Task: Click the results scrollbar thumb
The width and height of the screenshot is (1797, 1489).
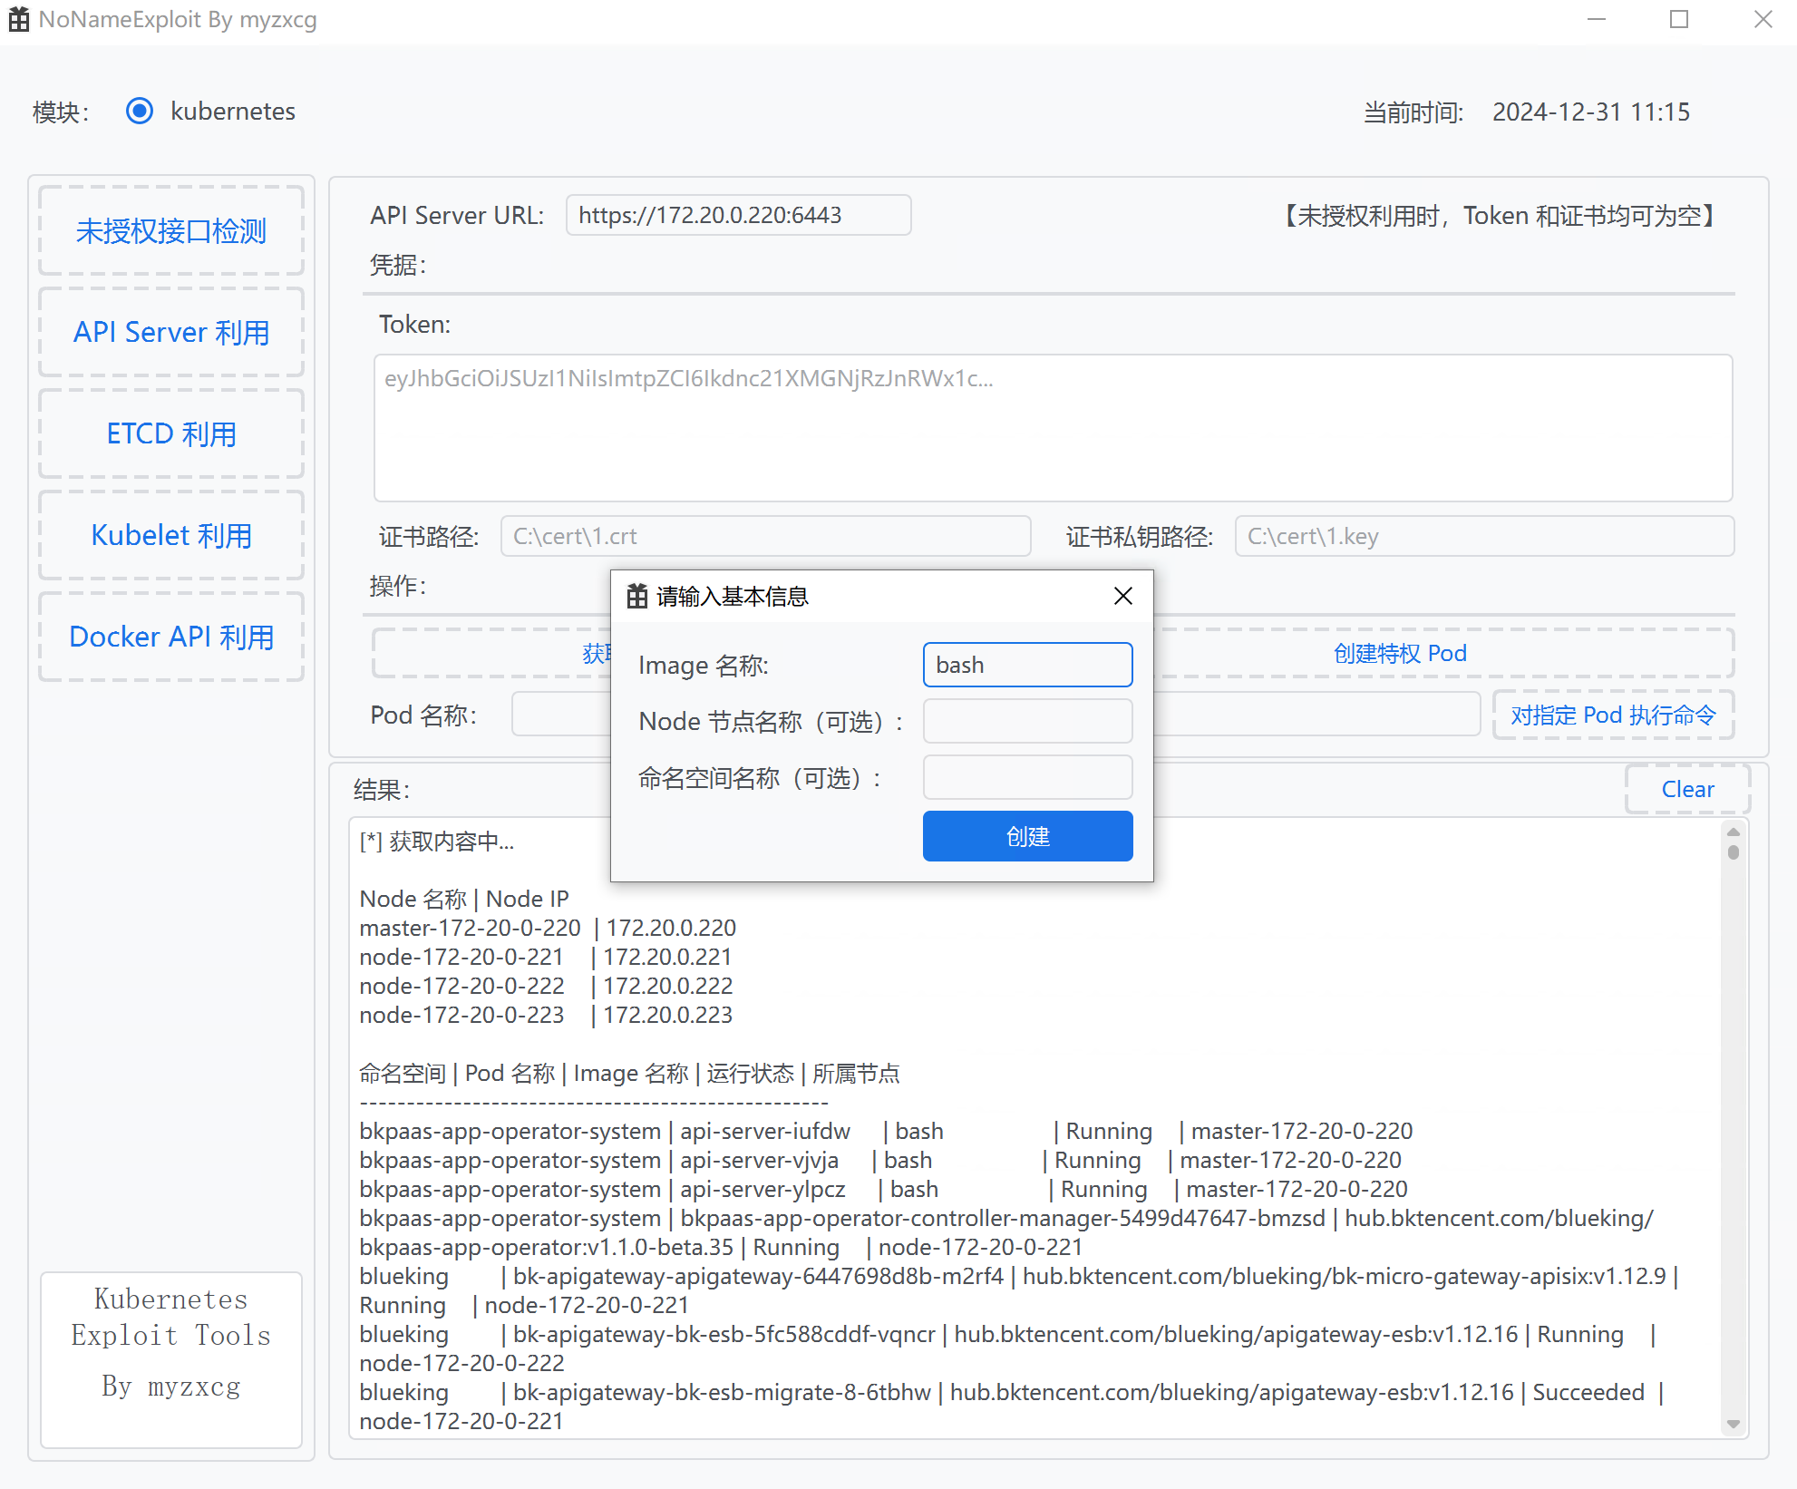Action: click(x=1733, y=852)
